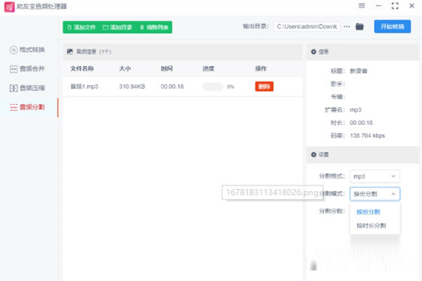Screen dimensions: 422x281
Task: Click the 时长 00:00:18 value in info panel
Action: 362,123
